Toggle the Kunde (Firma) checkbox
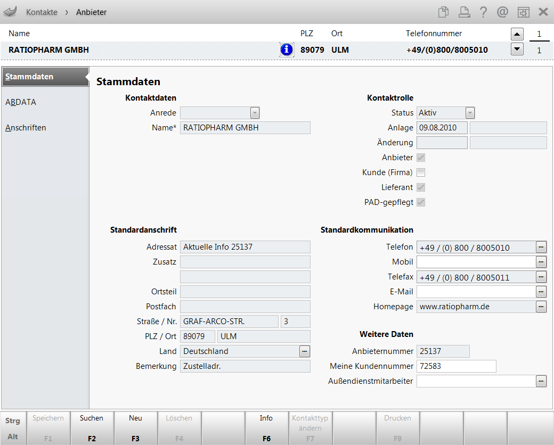Screen dimensions: 554x445 [421, 172]
